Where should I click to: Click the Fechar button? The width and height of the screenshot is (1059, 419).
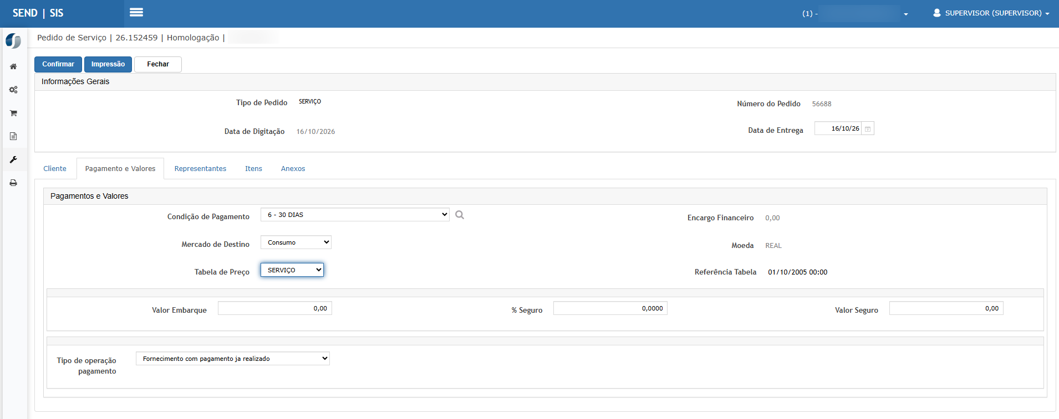(x=158, y=64)
